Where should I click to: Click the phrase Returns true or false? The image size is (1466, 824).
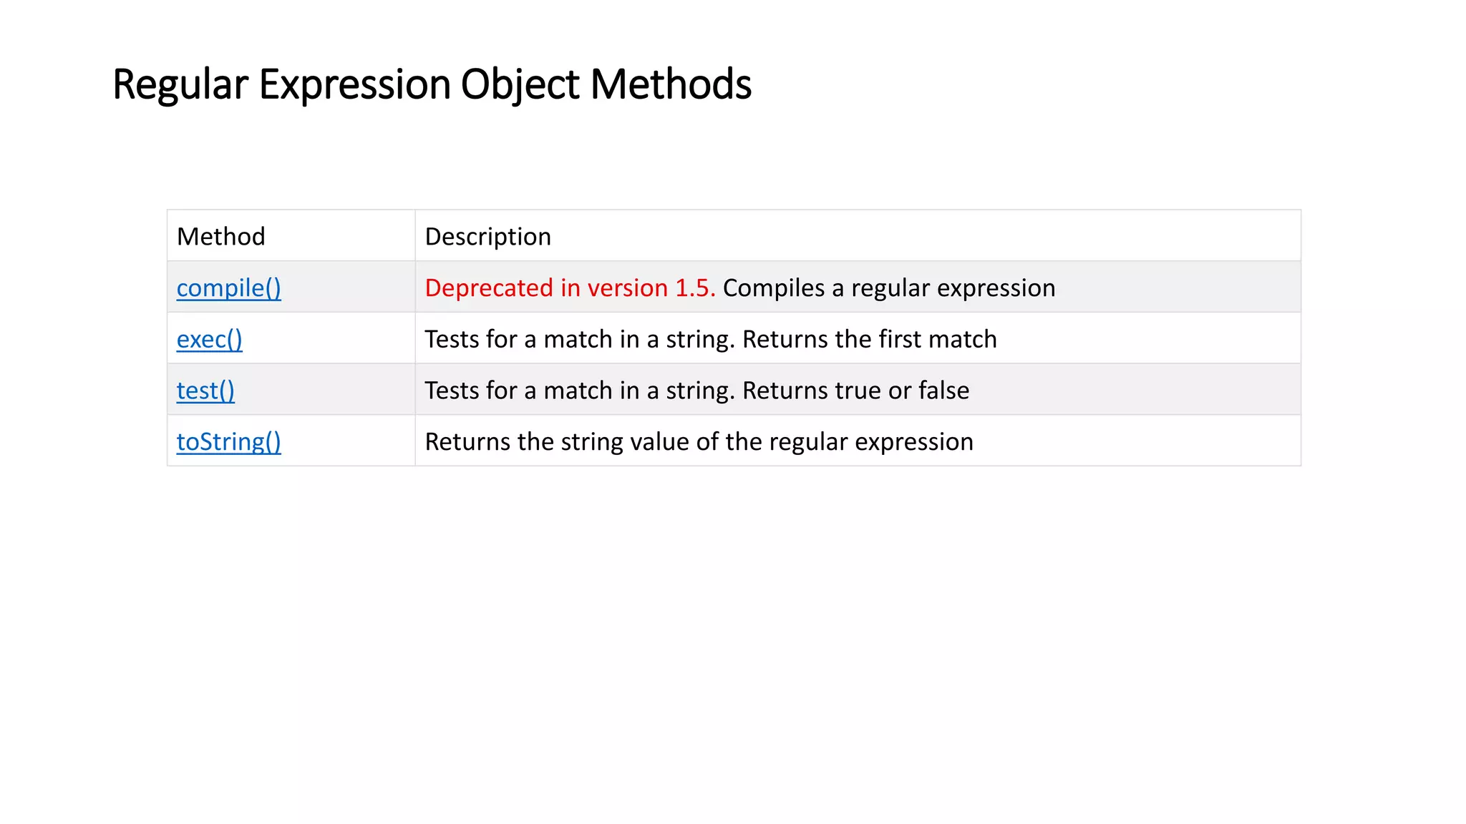pyautogui.click(x=855, y=391)
